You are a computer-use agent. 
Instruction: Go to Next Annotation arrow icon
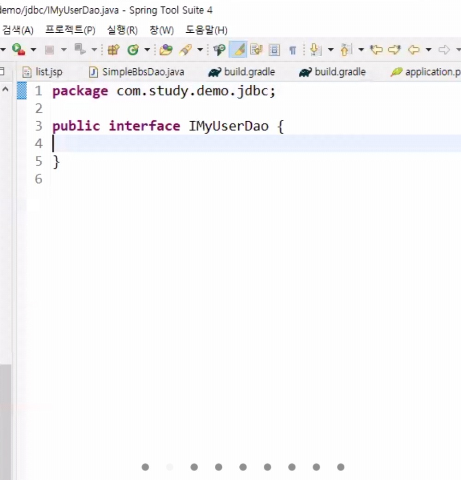315,50
